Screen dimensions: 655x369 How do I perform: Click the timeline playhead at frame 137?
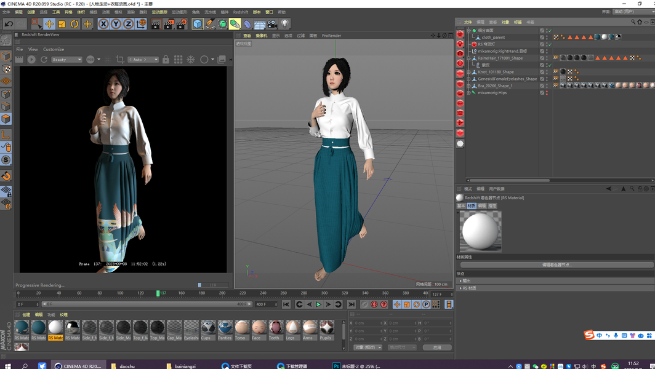[158, 293]
